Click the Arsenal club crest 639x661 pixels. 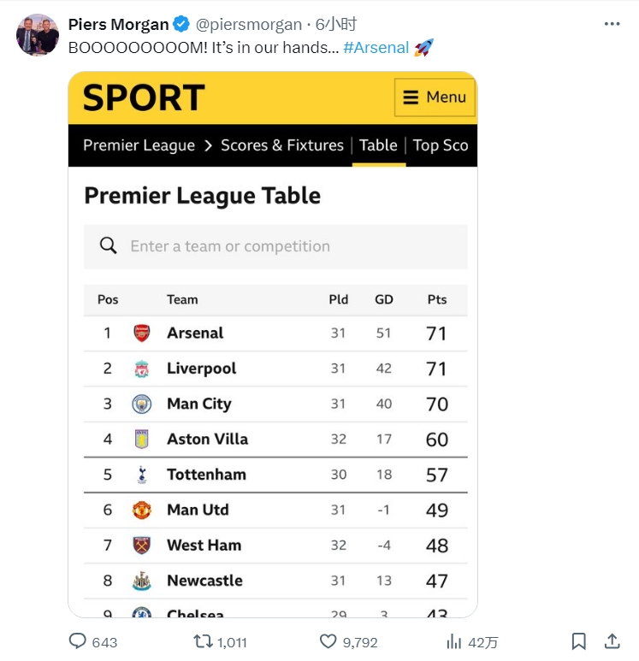click(x=142, y=333)
